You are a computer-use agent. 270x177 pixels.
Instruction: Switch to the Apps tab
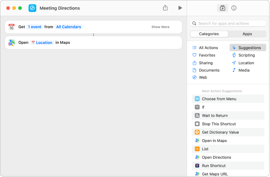tap(247, 34)
